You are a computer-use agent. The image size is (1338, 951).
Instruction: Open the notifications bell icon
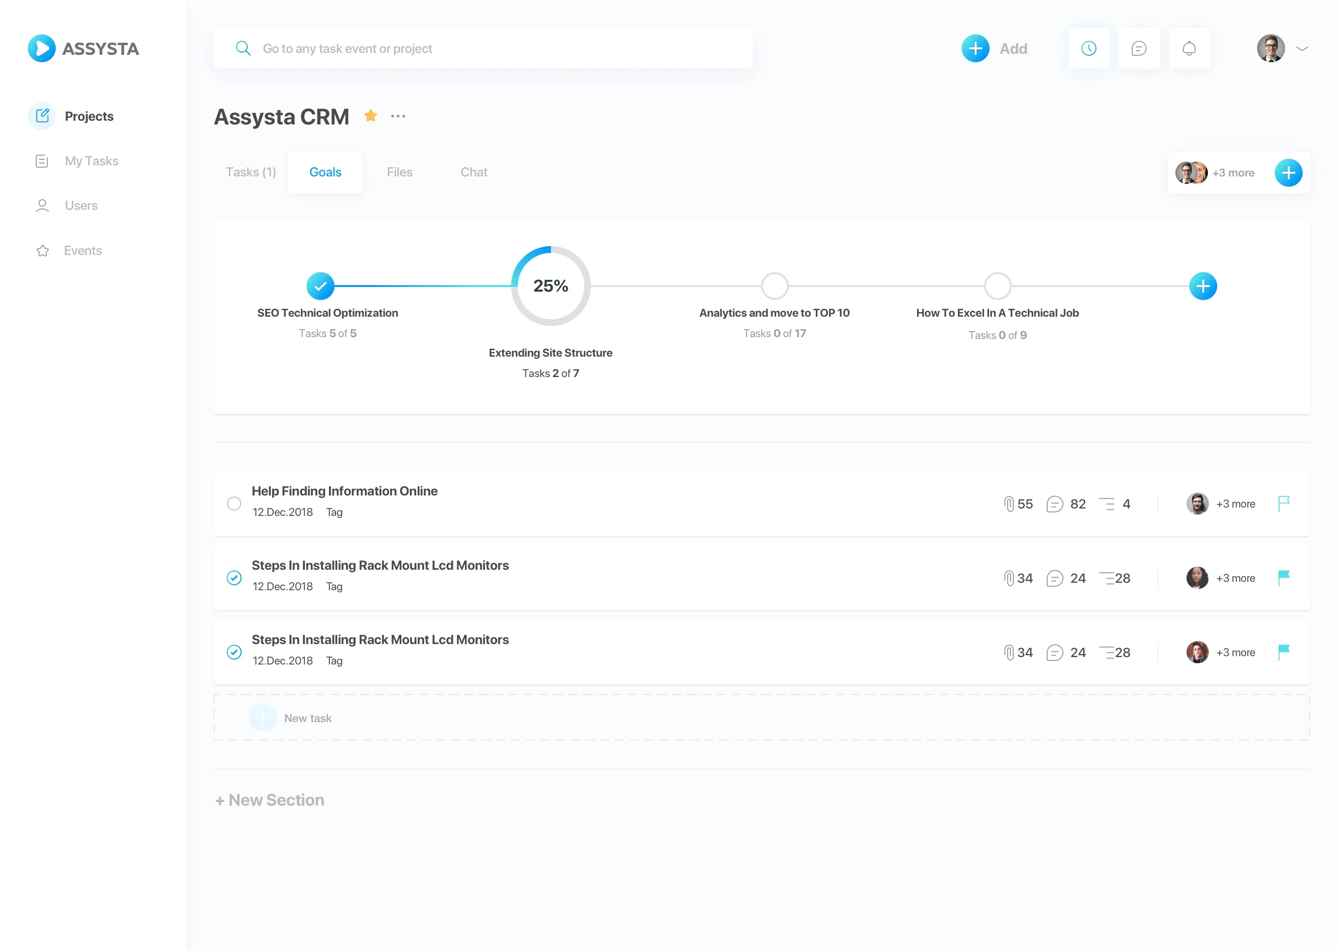(x=1188, y=49)
